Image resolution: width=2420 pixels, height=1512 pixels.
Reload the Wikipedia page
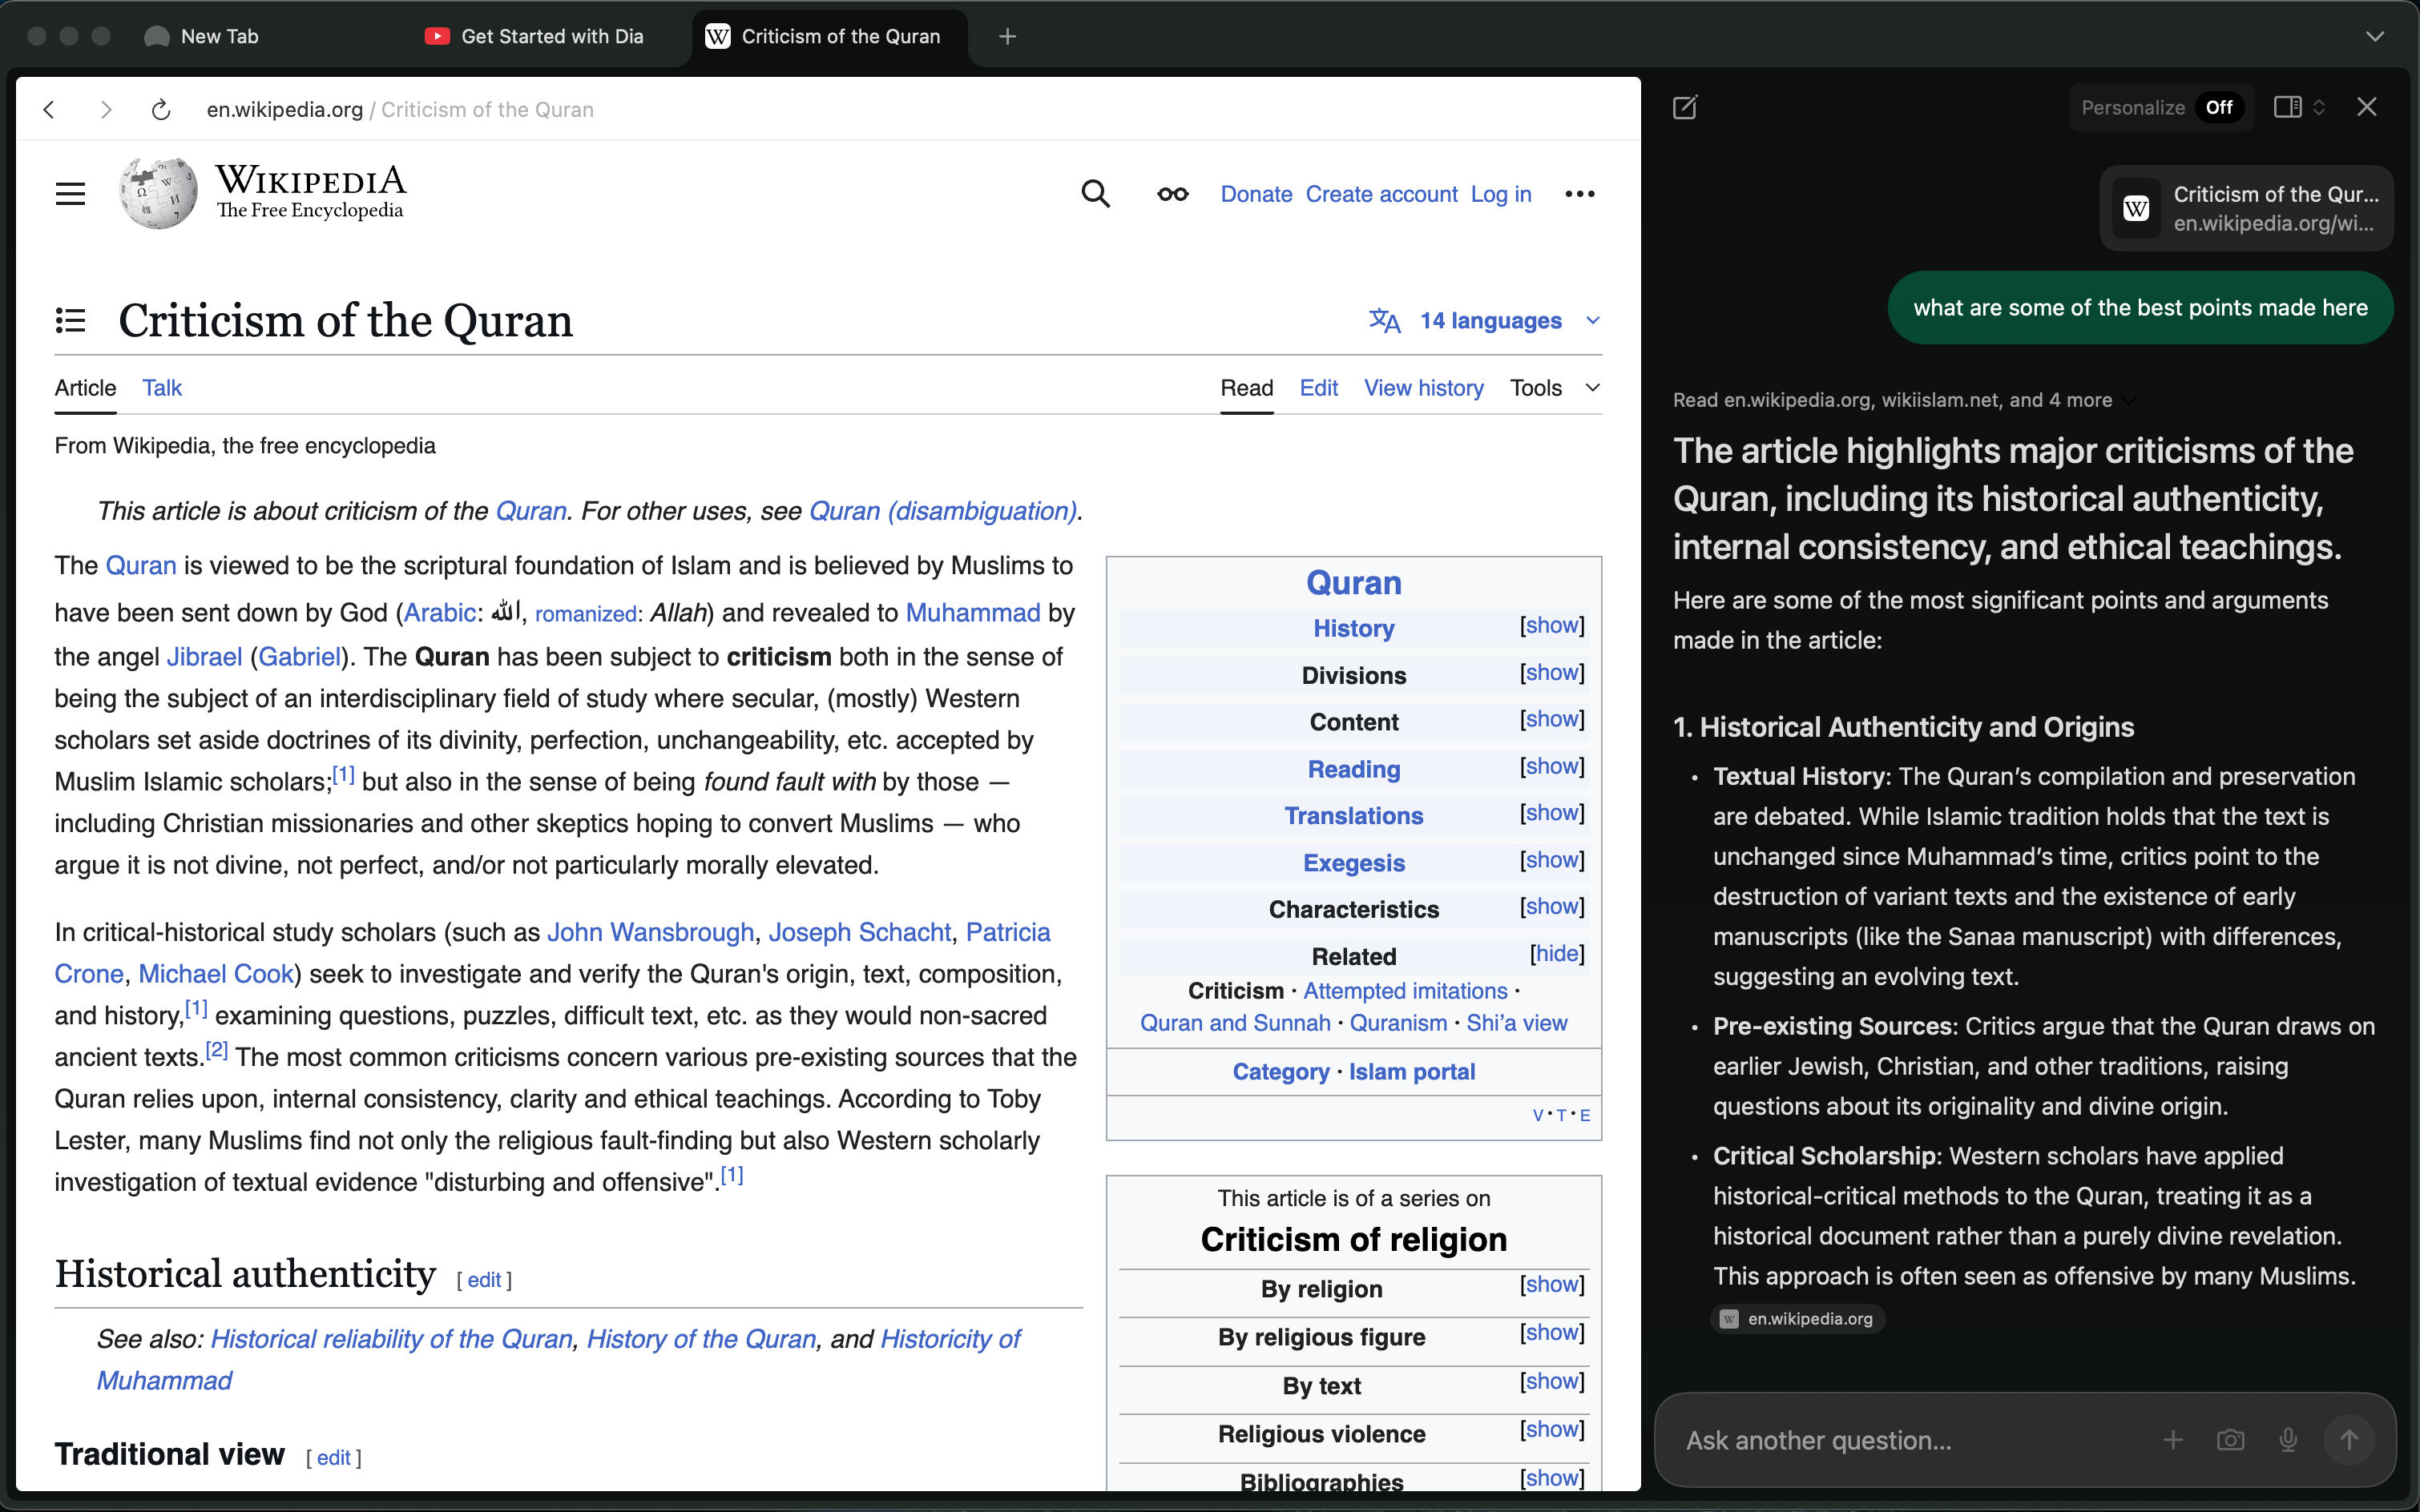pyautogui.click(x=160, y=109)
